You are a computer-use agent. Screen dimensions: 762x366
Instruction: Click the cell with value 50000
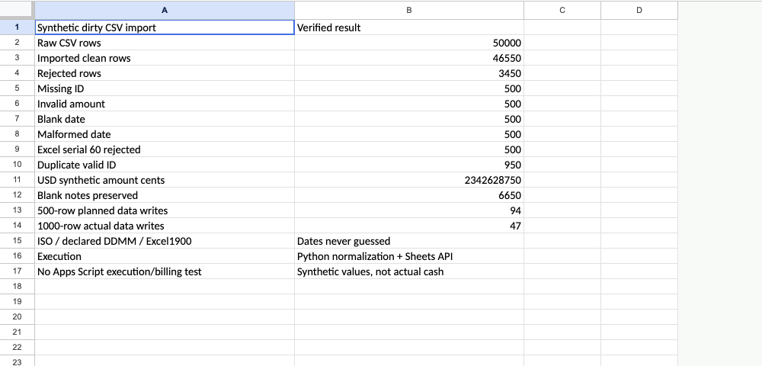tap(408, 43)
